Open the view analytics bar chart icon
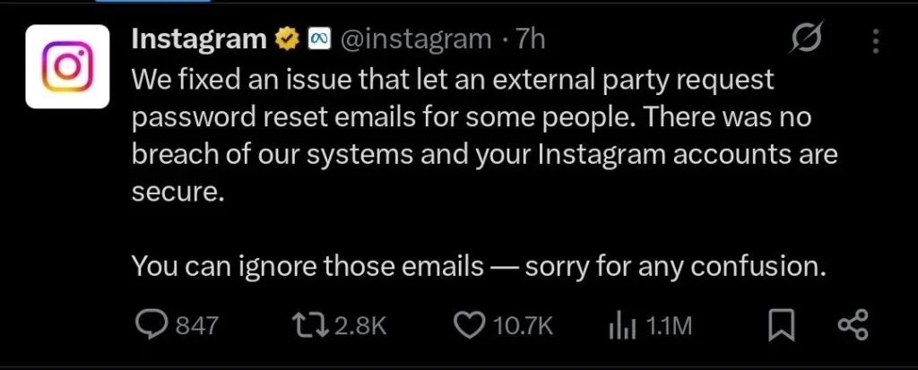The height and width of the screenshot is (370, 918). (x=621, y=326)
